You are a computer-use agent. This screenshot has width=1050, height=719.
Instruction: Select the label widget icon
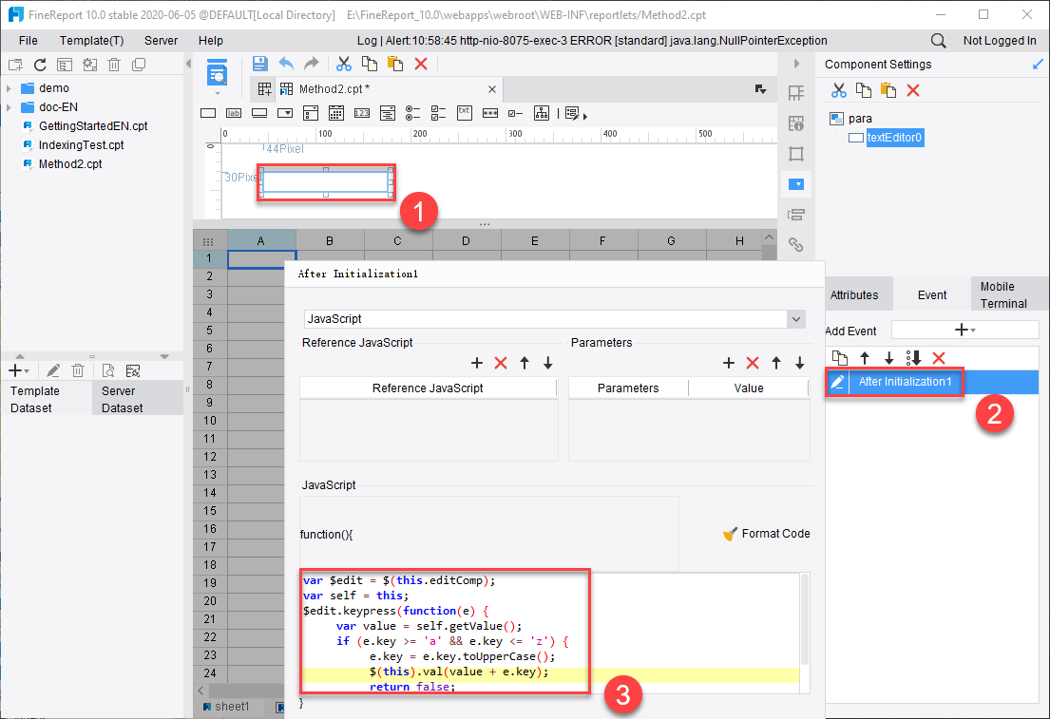(234, 113)
